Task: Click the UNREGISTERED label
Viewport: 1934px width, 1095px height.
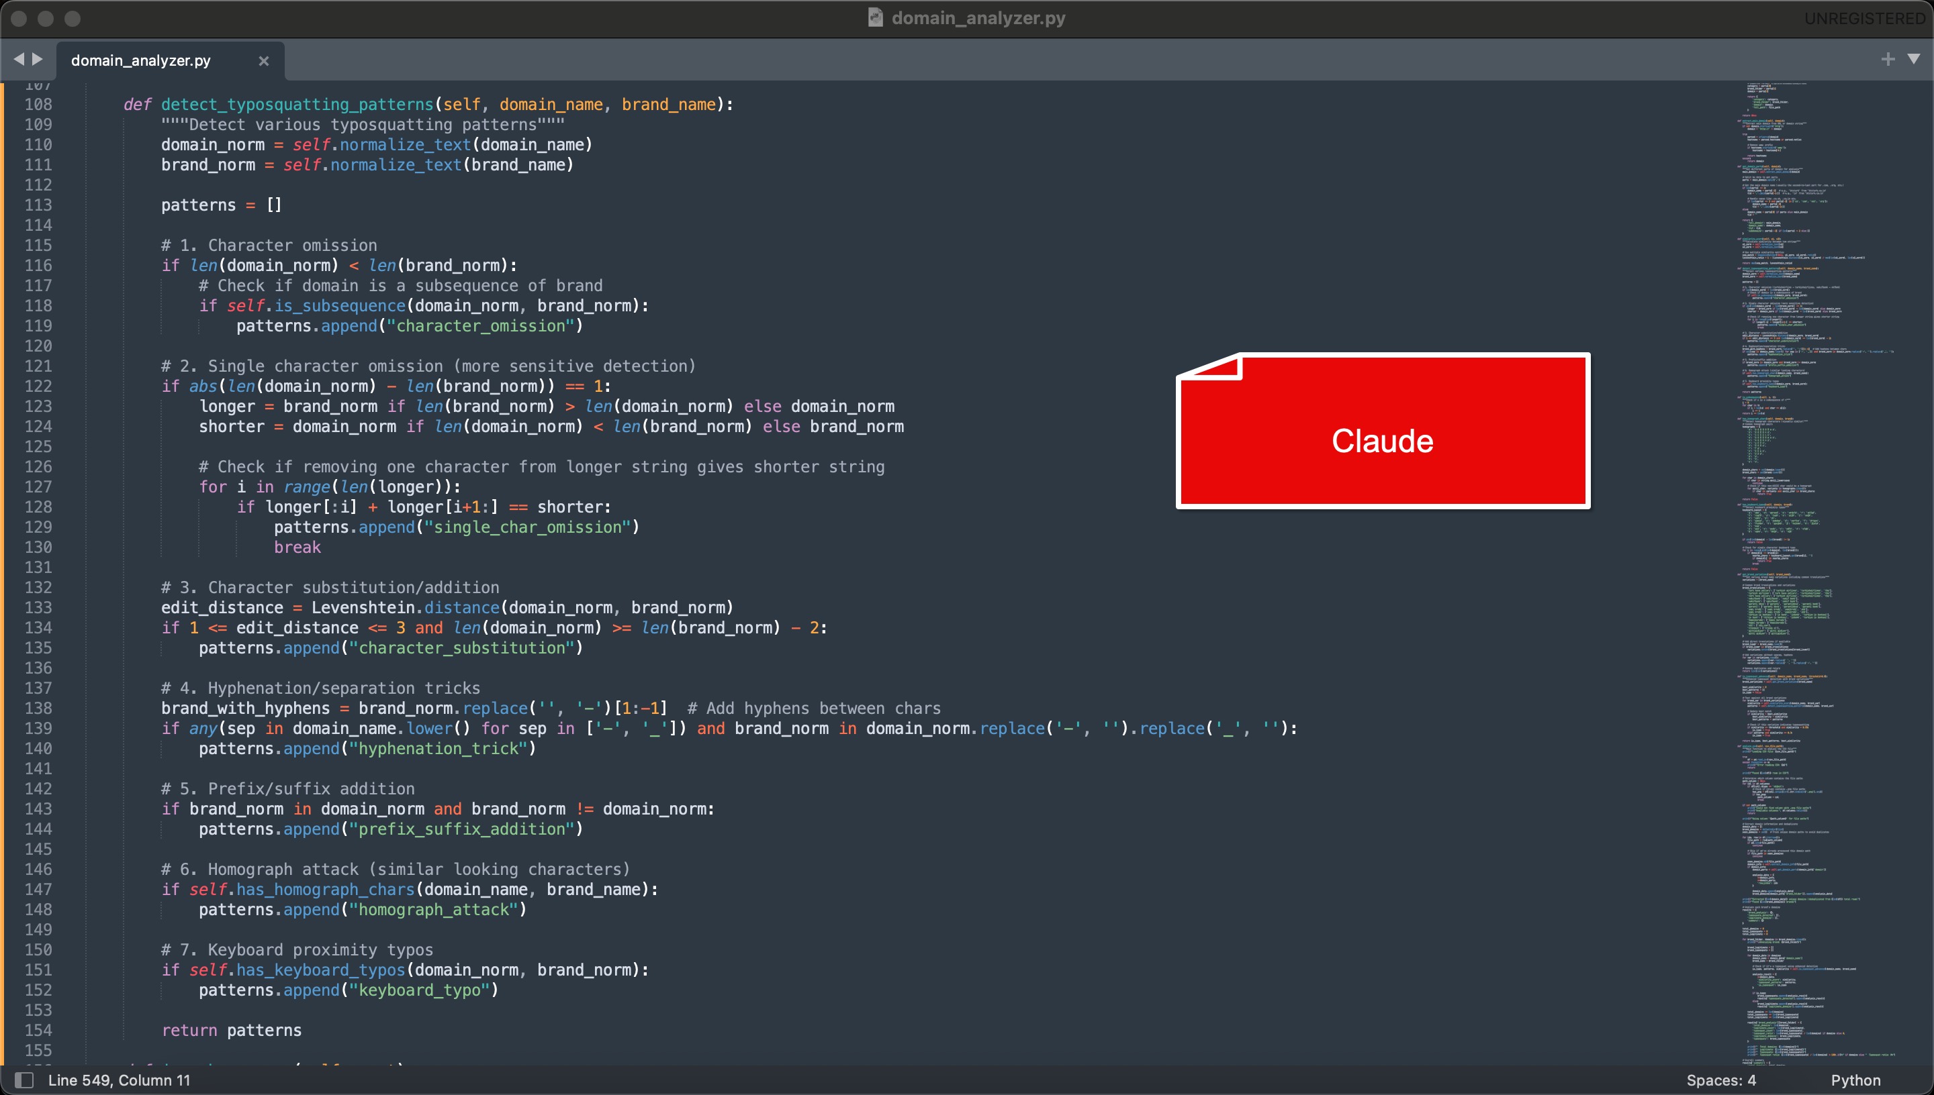Action: pos(1864,18)
